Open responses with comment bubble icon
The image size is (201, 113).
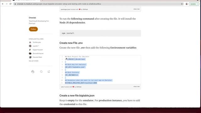pyautogui.click(x=41, y=72)
